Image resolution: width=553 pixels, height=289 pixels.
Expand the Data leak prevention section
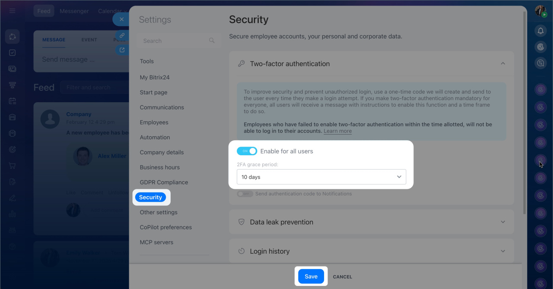tap(503, 222)
